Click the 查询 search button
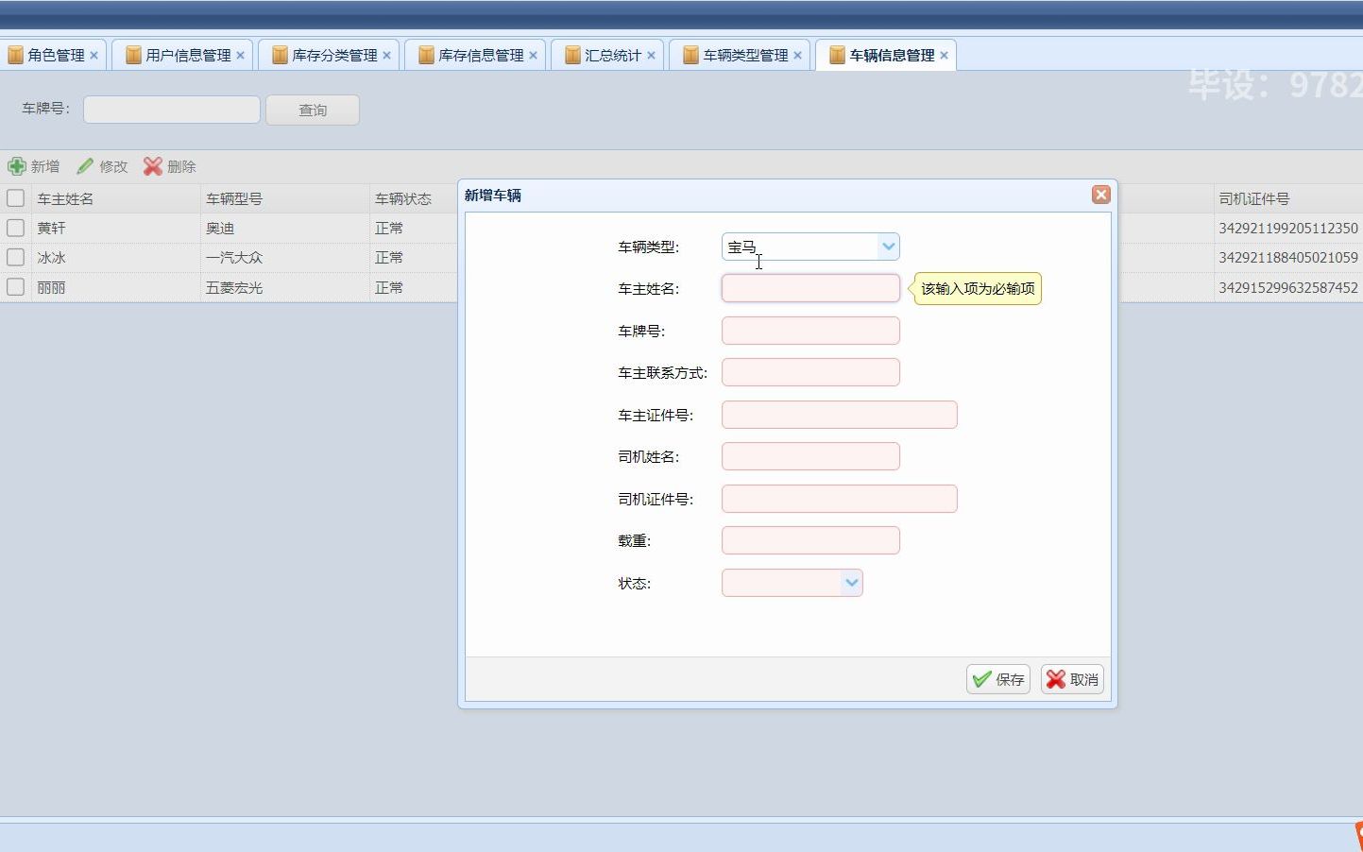Screen dimensions: 1363x852 (312, 110)
